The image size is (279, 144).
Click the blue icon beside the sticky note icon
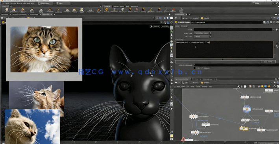coord(265,86)
